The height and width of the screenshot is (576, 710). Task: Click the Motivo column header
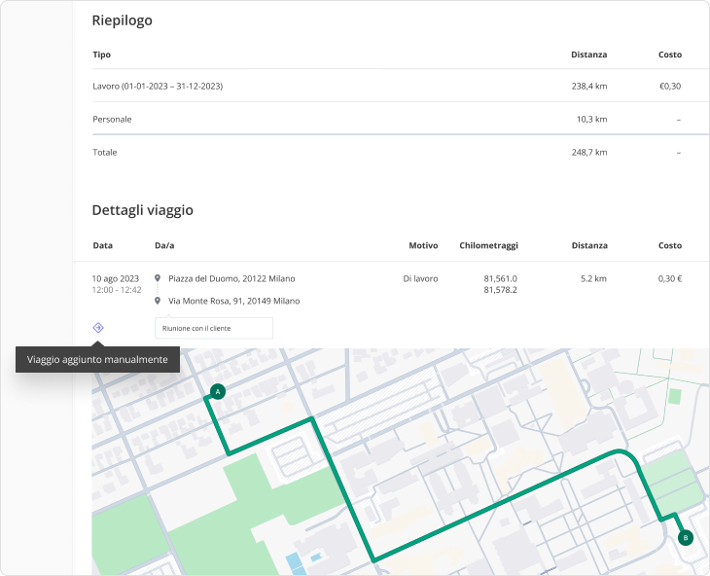coord(423,246)
